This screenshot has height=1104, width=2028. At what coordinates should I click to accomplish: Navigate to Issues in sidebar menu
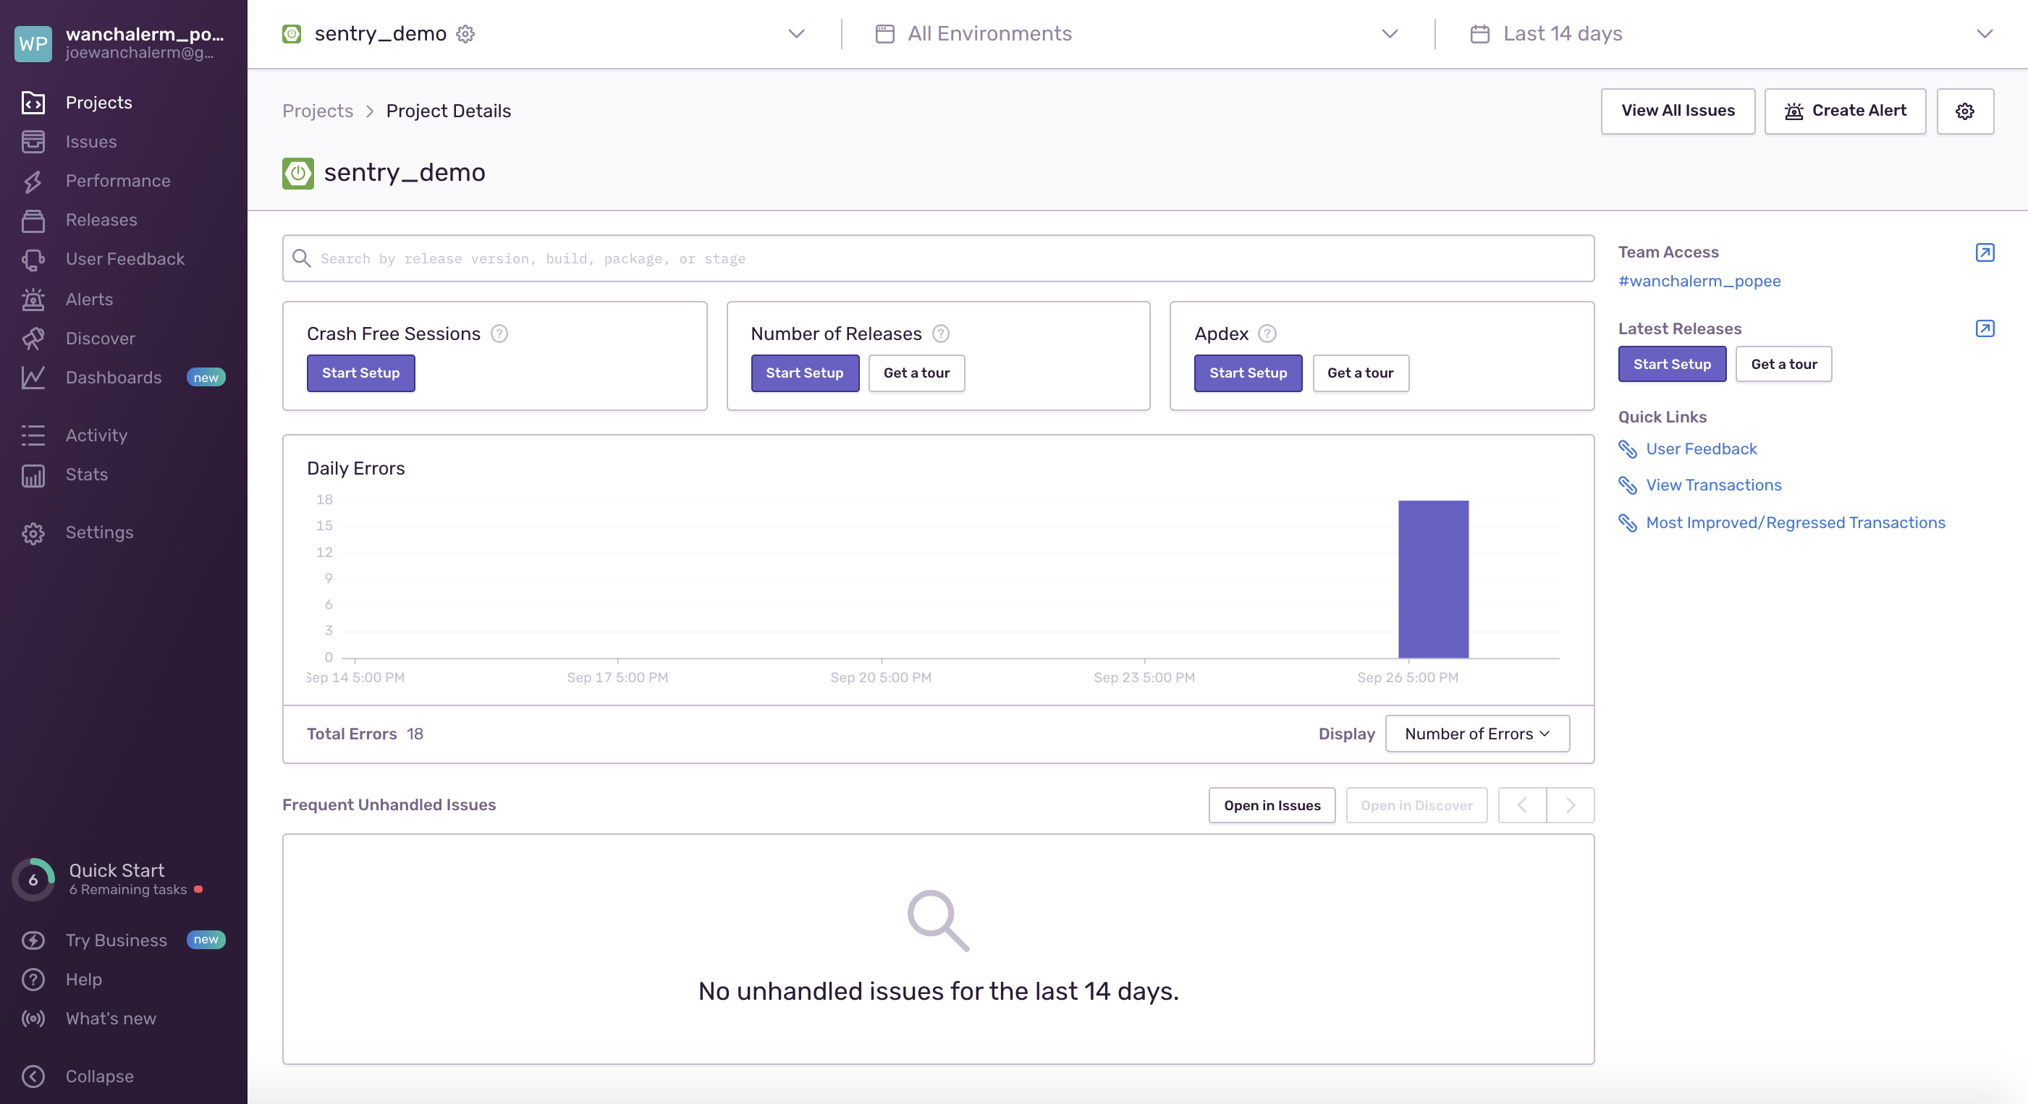click(90, 142)
